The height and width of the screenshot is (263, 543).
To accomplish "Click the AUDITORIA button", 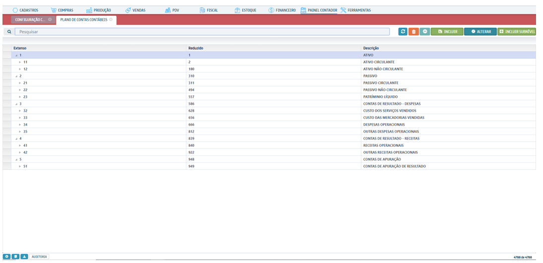I will tap(40, 257).
